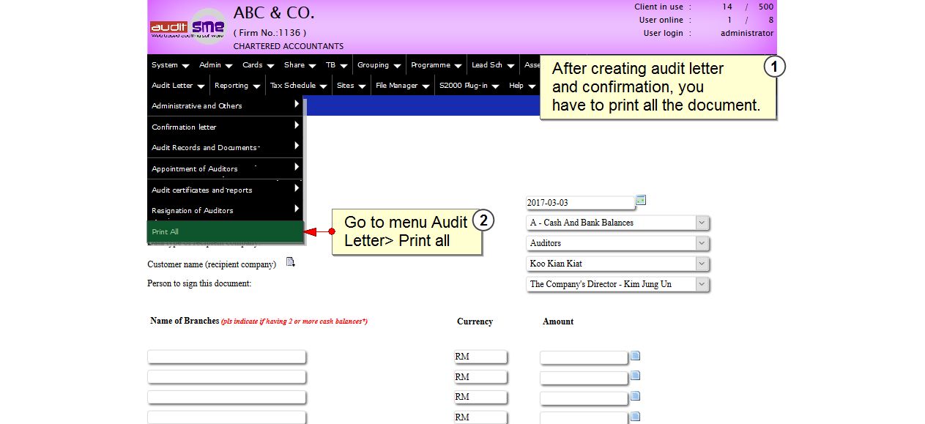Click the first Name of Branches field

[x=226, y=357]
